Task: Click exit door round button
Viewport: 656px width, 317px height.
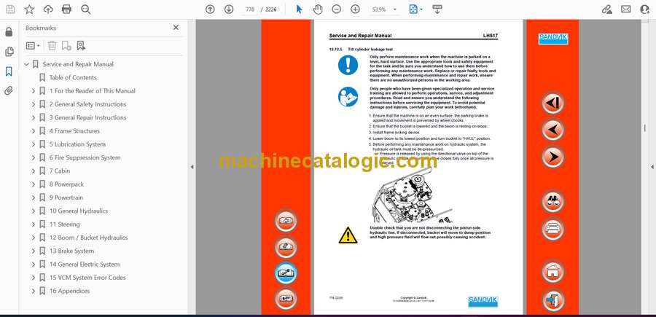Action: tap(552, 299)
